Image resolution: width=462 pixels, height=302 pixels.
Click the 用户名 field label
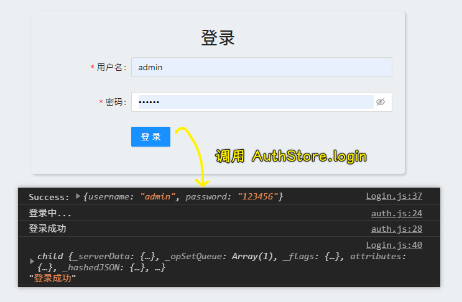tap(111, 67)
